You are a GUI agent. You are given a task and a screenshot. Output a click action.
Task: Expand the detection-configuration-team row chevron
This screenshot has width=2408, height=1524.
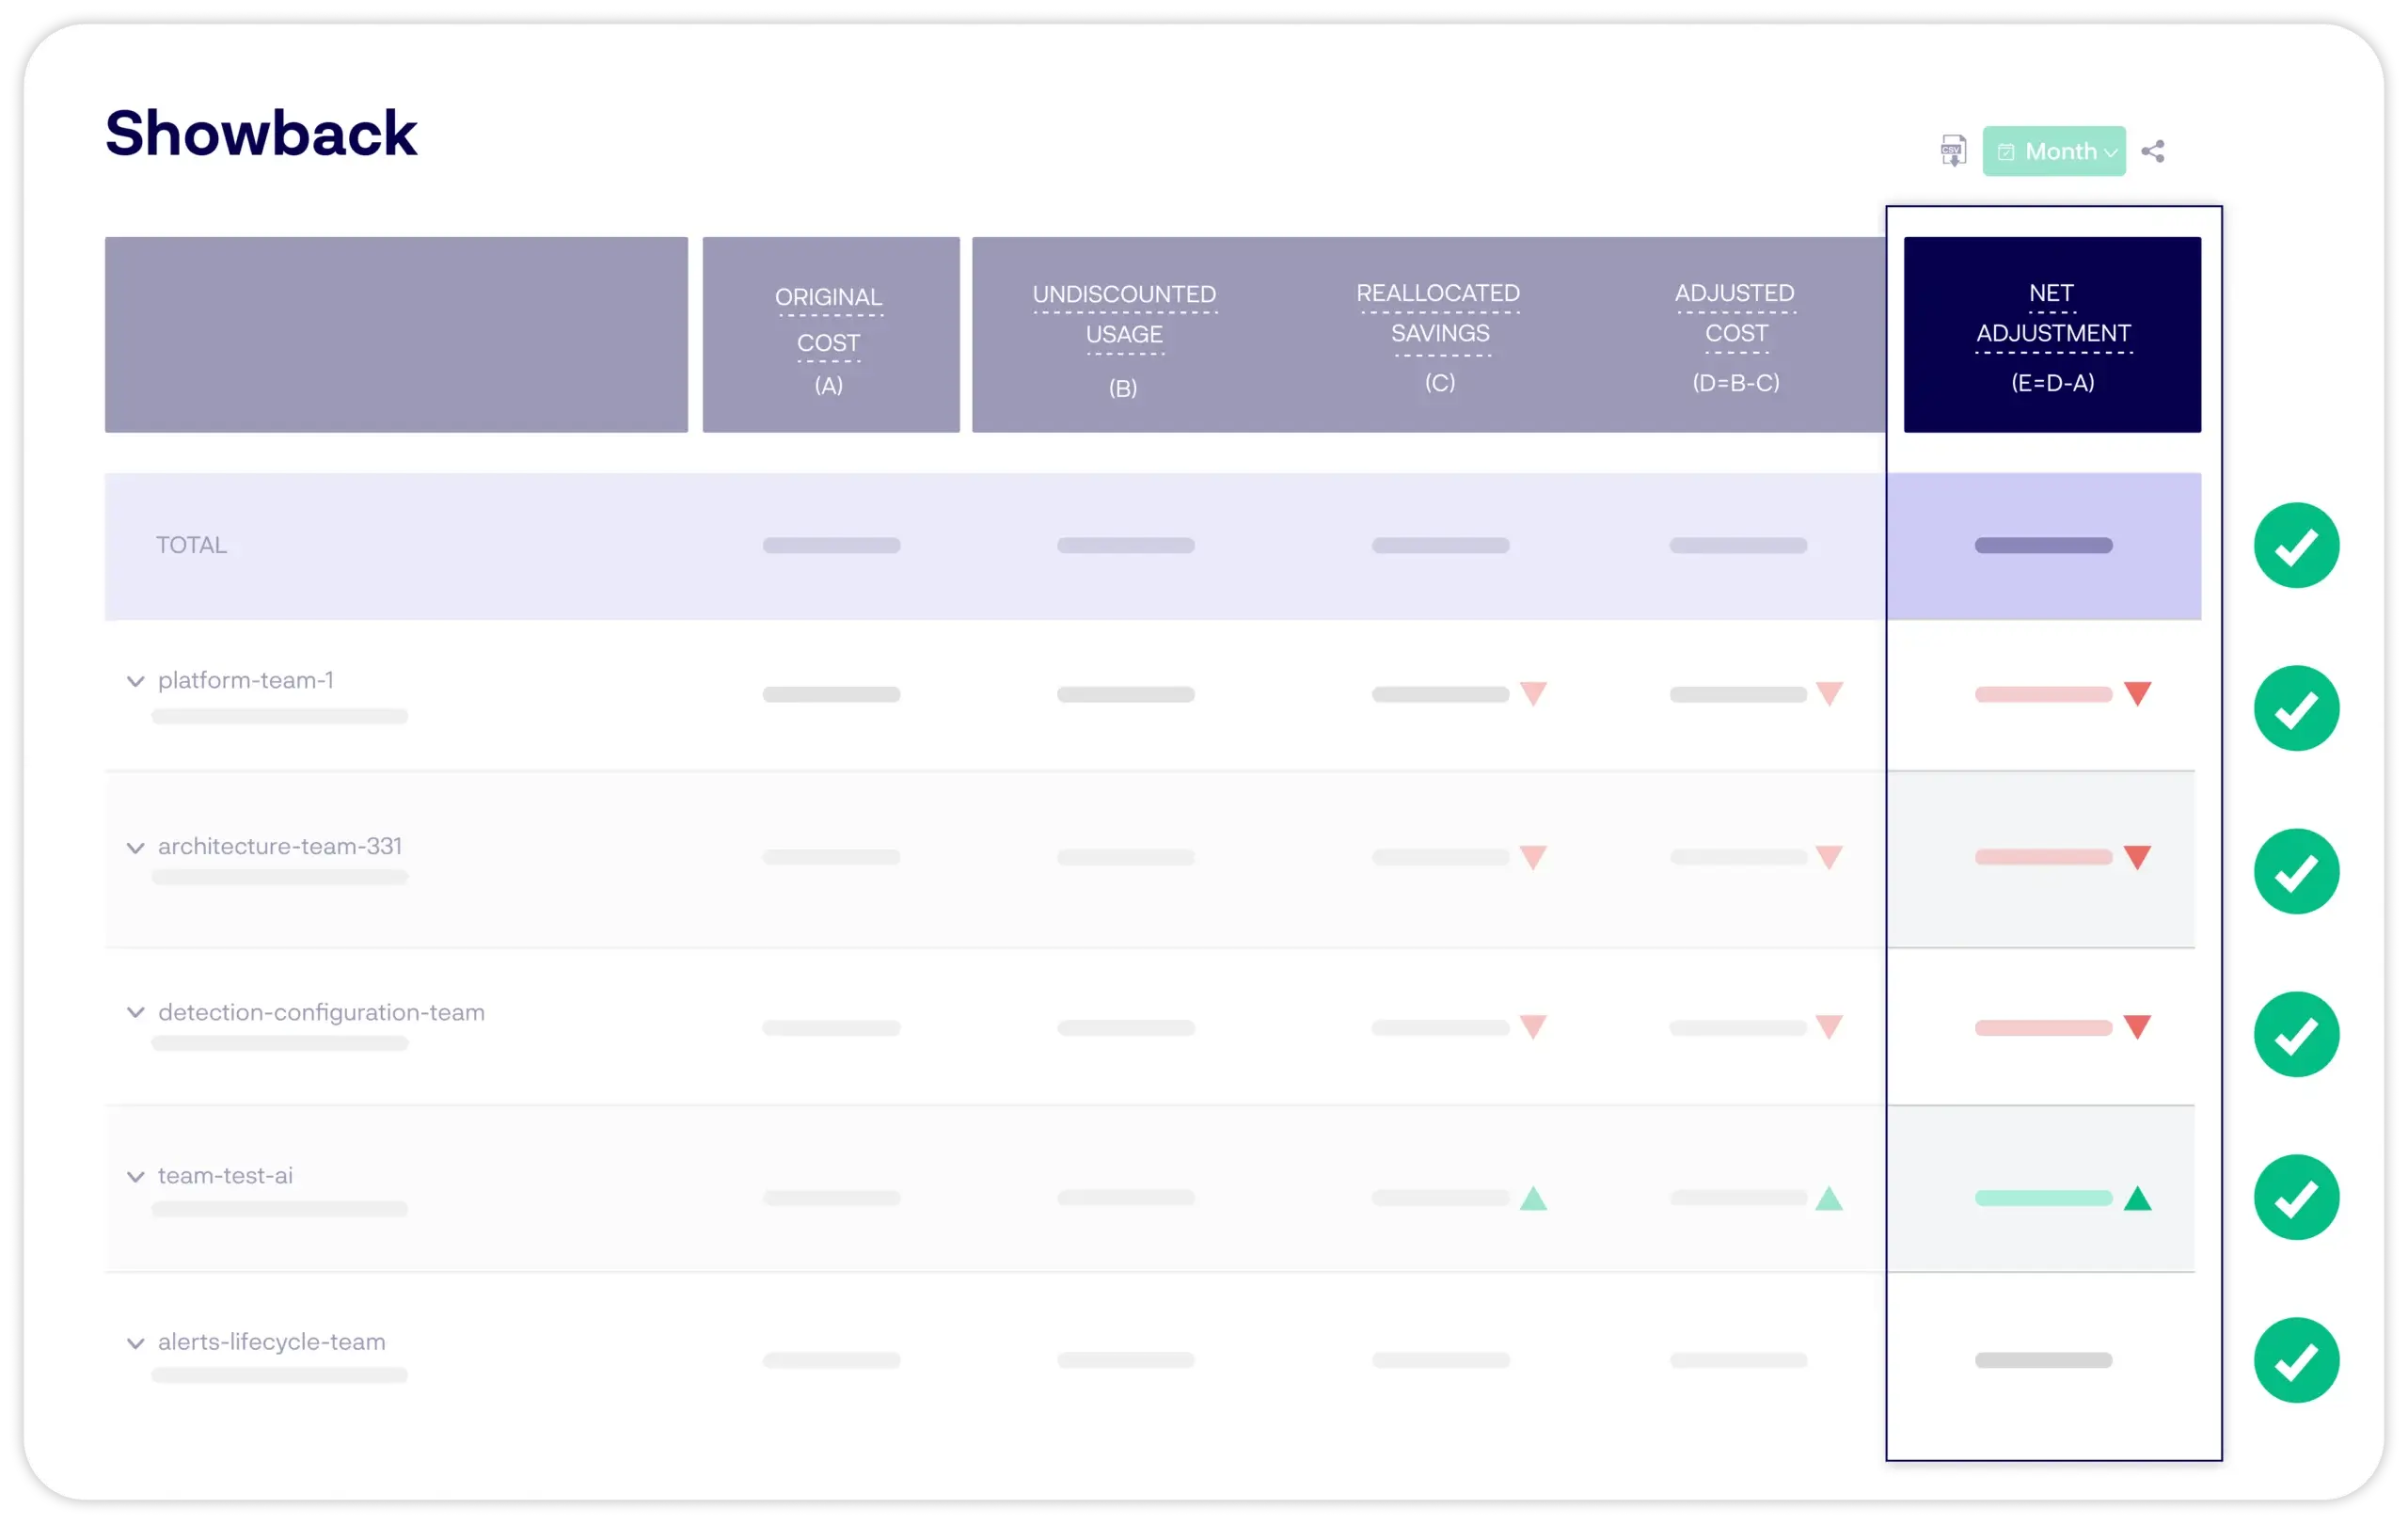(x=136, y=1012)
